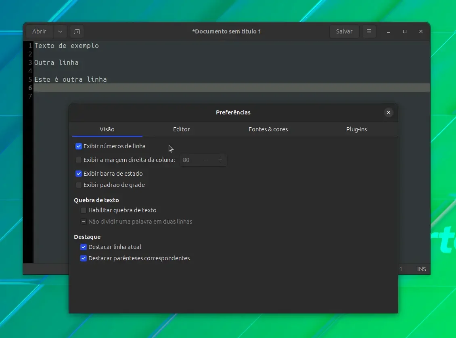Close the Preferências dialog
This screenshot has height=338, width=456.
pos(388,112)
